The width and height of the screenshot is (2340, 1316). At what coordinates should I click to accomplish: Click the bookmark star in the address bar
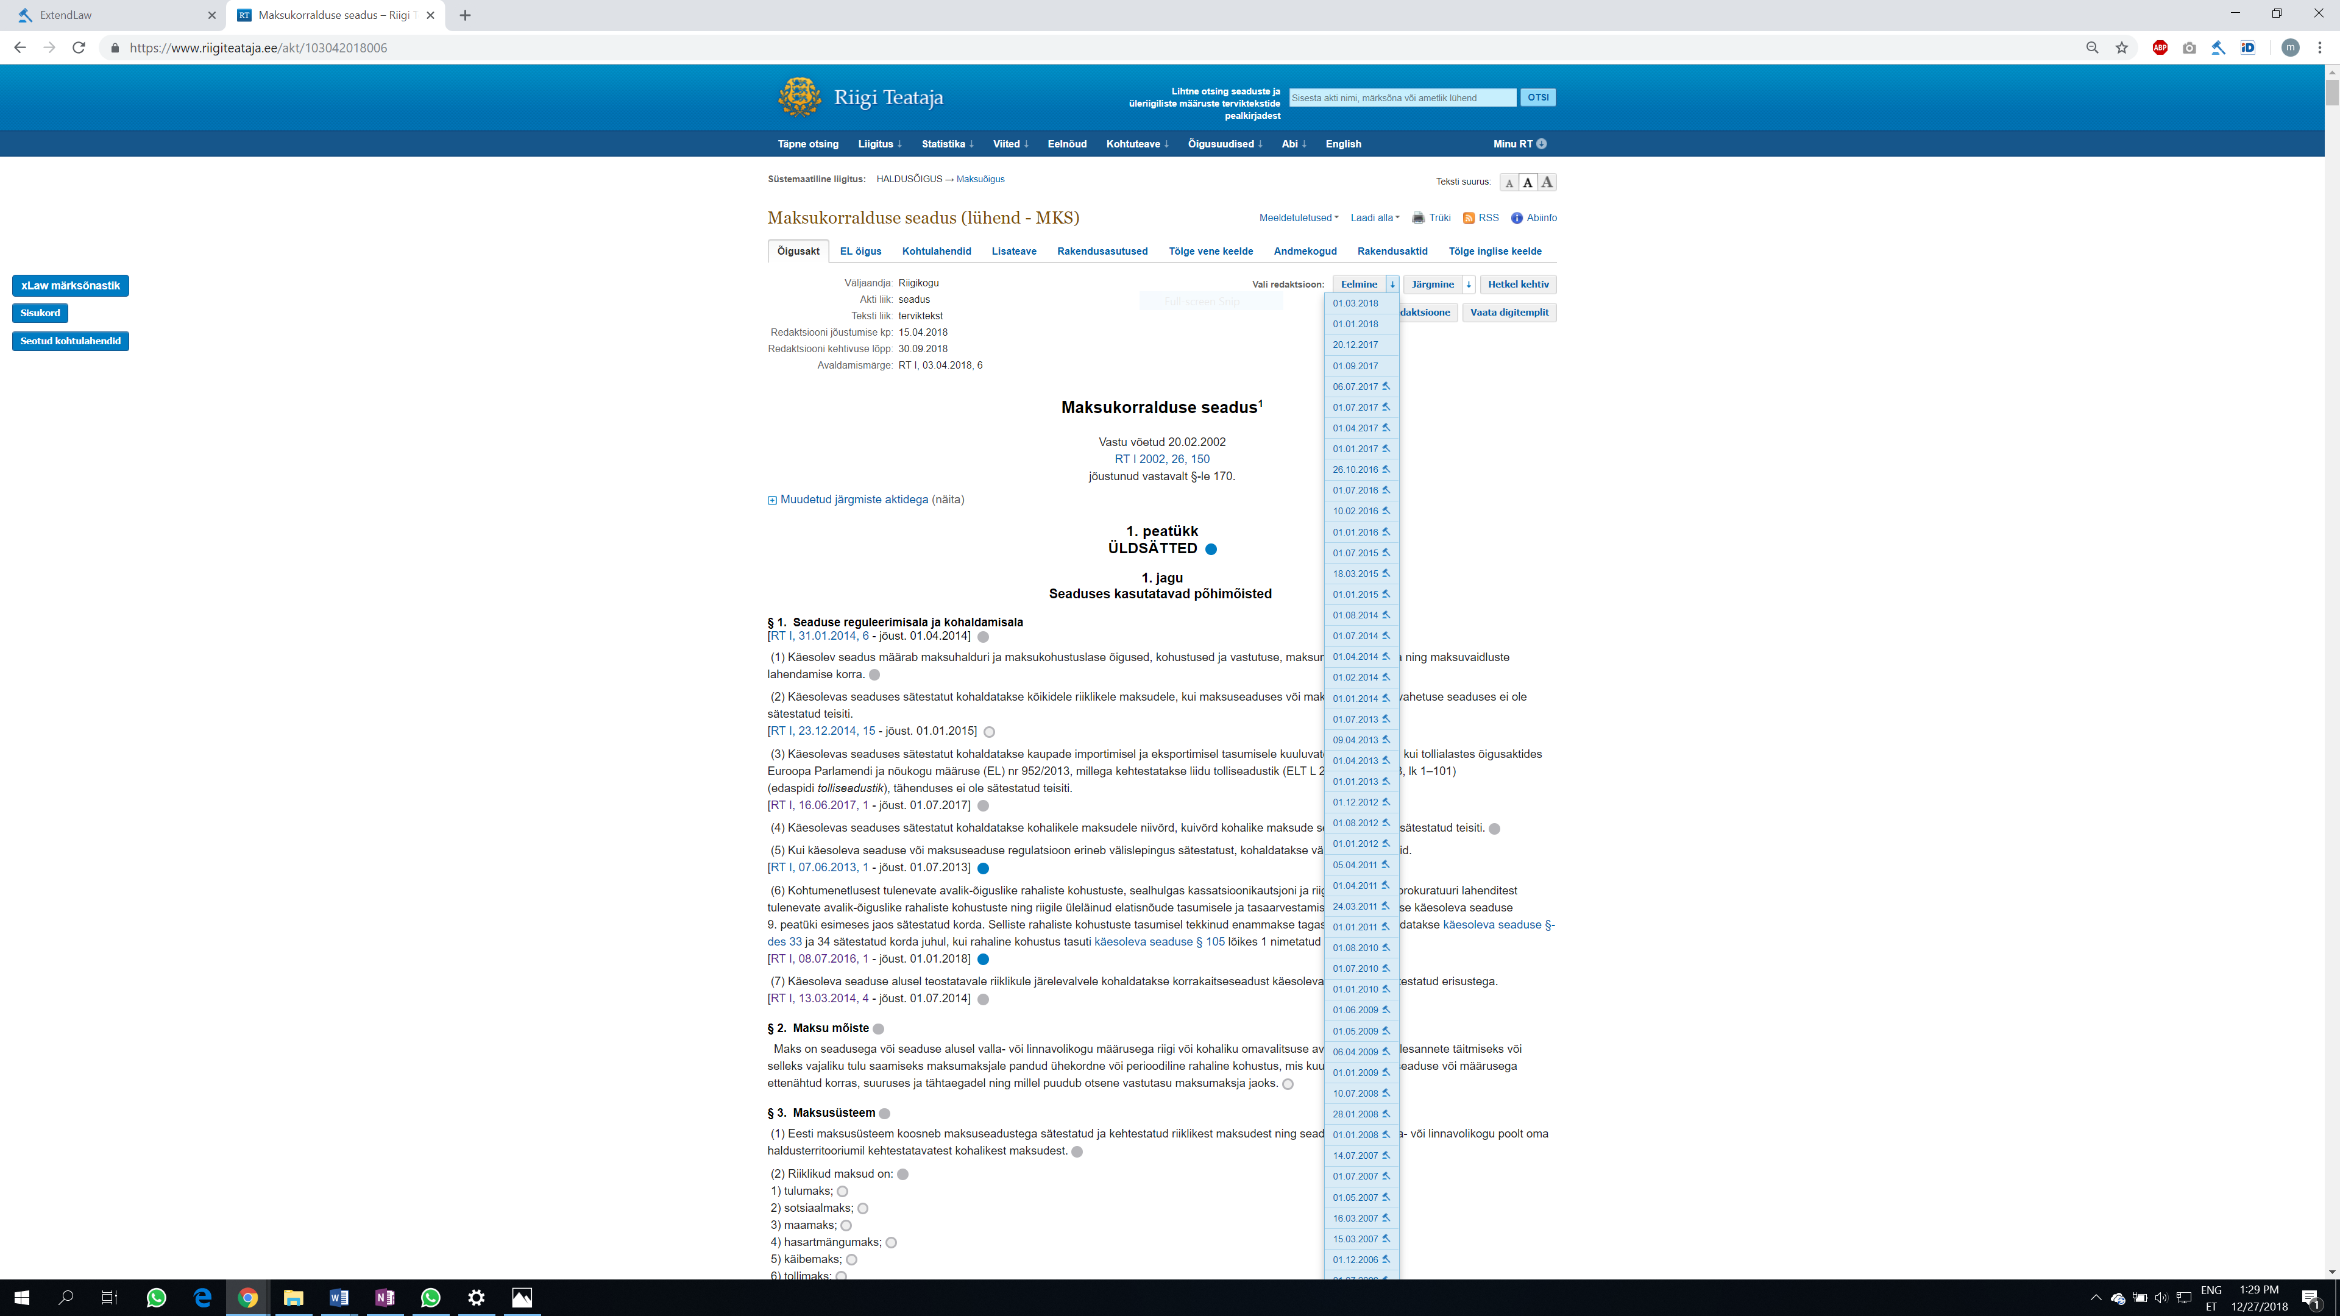click(2122, 48)
